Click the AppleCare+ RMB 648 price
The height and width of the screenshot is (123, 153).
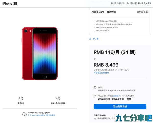coord(143,12)
